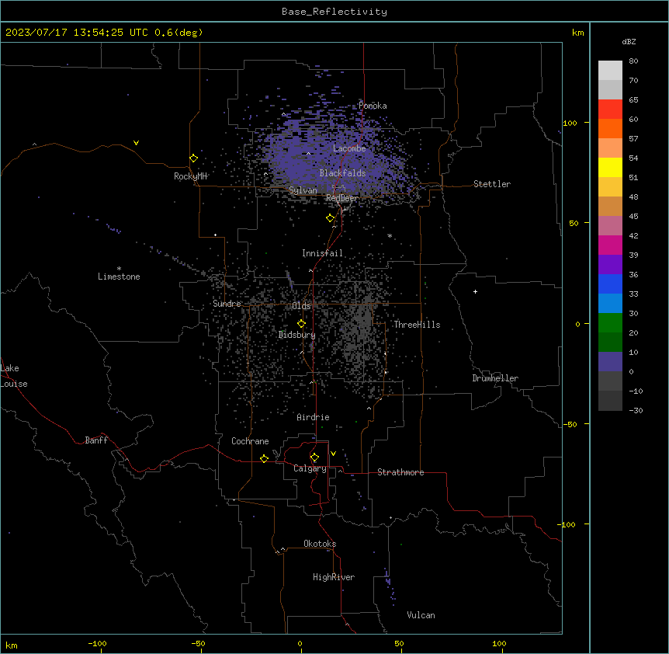Click the Ponoka city label
This screenshot has height=654, width=669.
[x=373, y=106]
